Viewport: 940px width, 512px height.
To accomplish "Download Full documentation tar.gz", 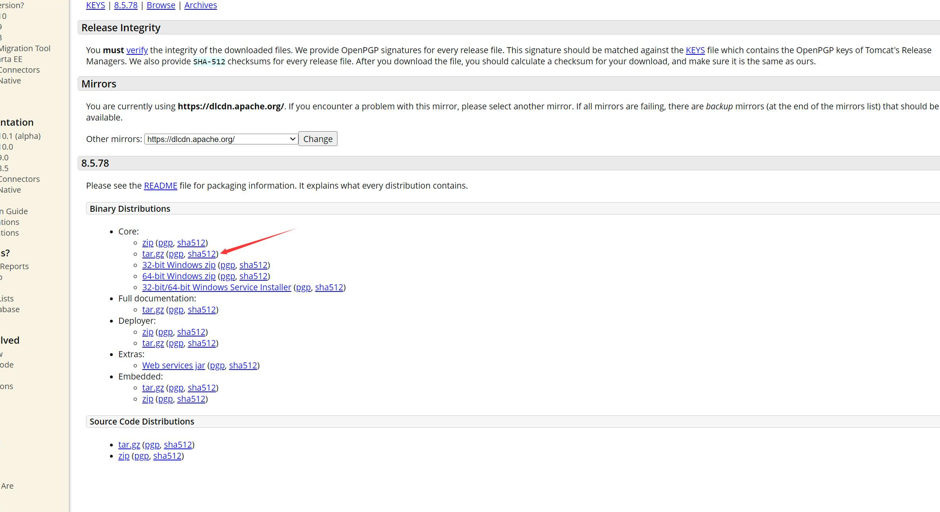I will click(153, 310).
